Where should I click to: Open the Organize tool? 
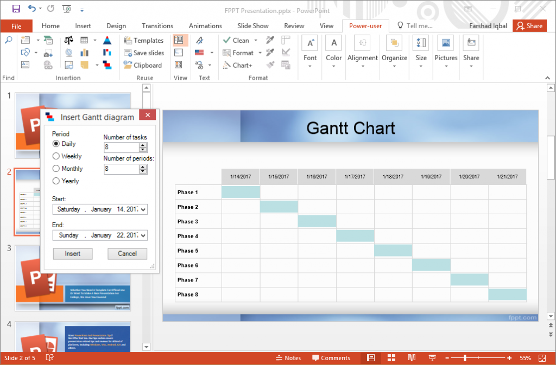pyautogui.click(x=394, y=49)
